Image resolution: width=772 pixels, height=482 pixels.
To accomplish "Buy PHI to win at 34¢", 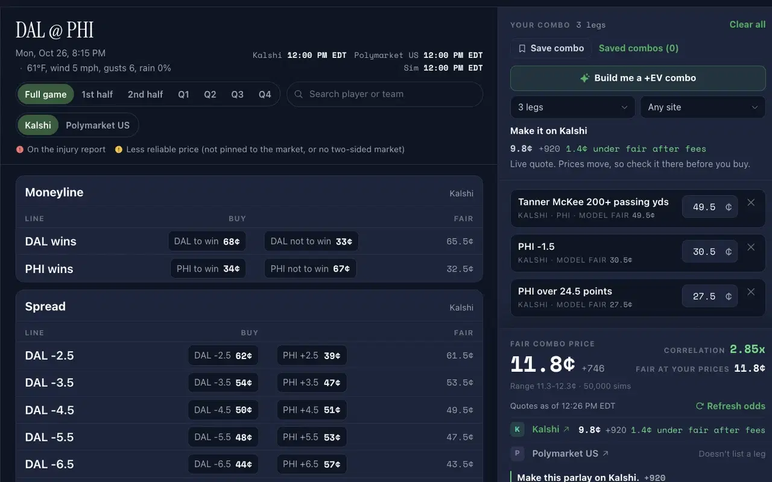I will click(x=208, y=269).
